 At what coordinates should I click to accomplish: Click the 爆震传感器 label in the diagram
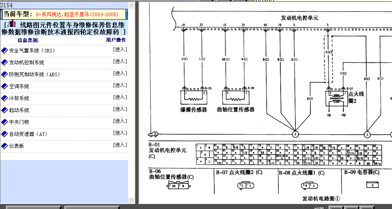click(194, 109)
